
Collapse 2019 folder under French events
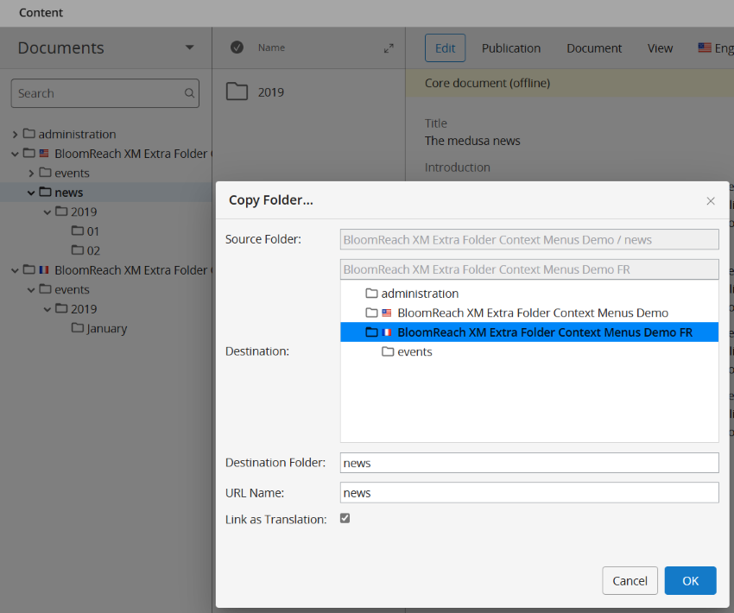47,309
